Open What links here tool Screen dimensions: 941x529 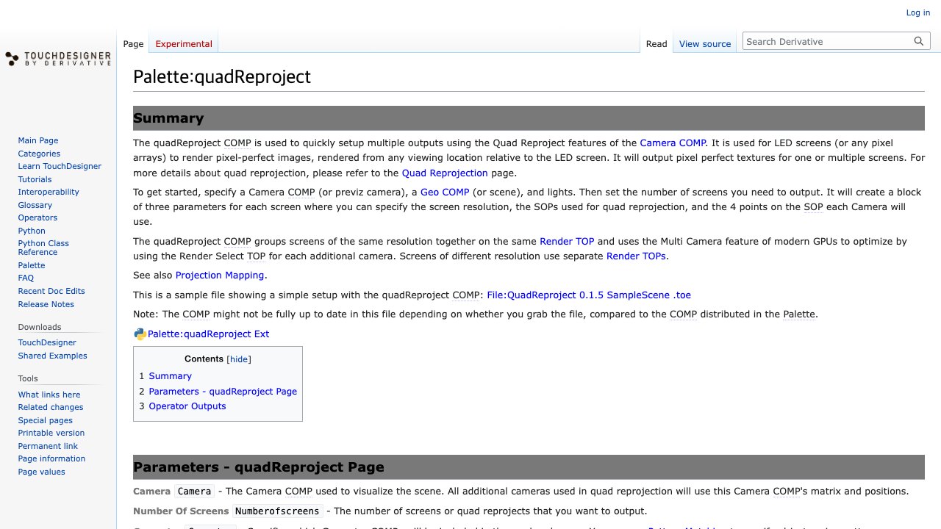(49, 395)
